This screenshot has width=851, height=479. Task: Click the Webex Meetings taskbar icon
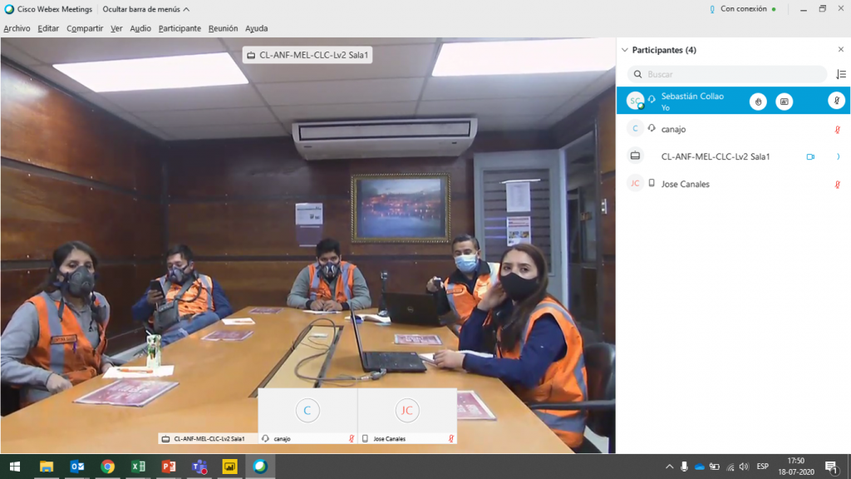260,467
